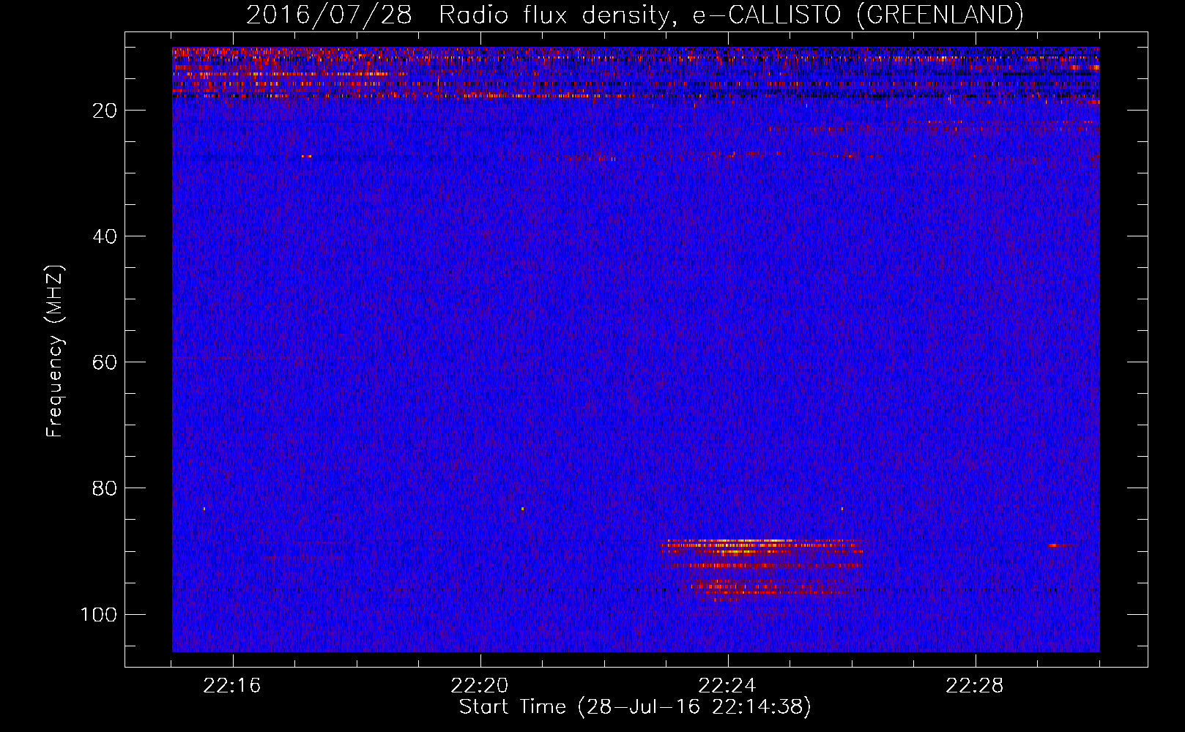Click the 20 MHz frequency tick label

[105, 111]
